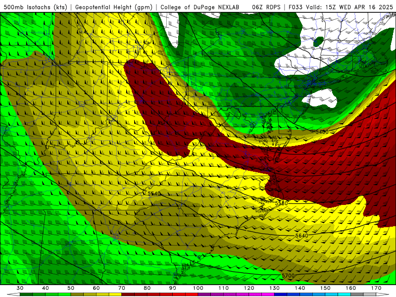Image resolution: width=396 pixels, height=297 pixels.
Task: Click the inland '5640' contour label in the yellow area
Action: [154, 194]
